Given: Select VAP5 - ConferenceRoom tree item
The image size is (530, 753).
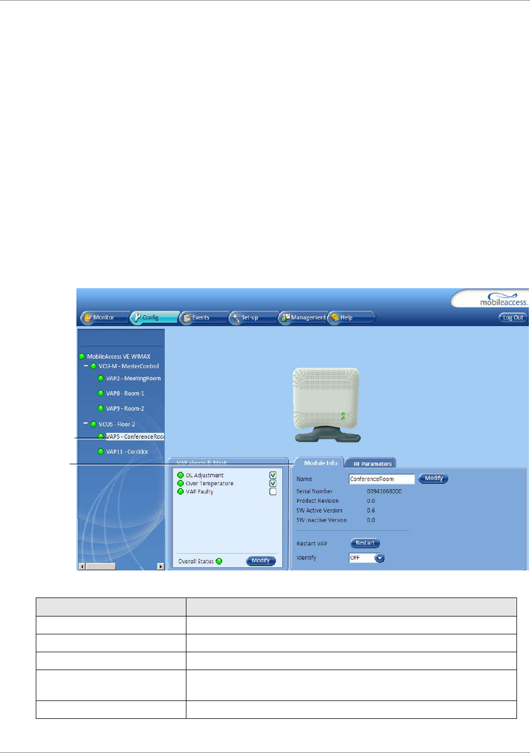Looking at the screenshot, I should click(135, 437).
